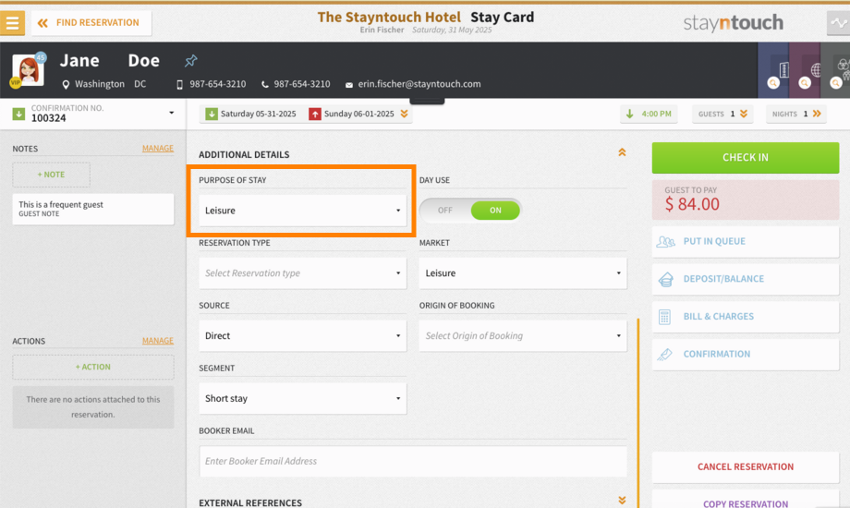Collapse the Additional Details section
This screenshot has width=850, height=508.
(622, 153)
